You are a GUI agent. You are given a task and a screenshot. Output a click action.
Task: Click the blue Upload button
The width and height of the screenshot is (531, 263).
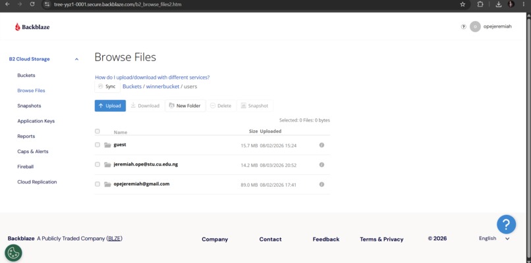pyautogui.click(x=110, y=106)
